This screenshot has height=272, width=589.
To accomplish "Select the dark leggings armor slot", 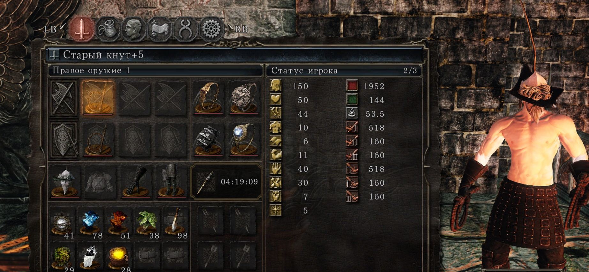I will point(171,181).
